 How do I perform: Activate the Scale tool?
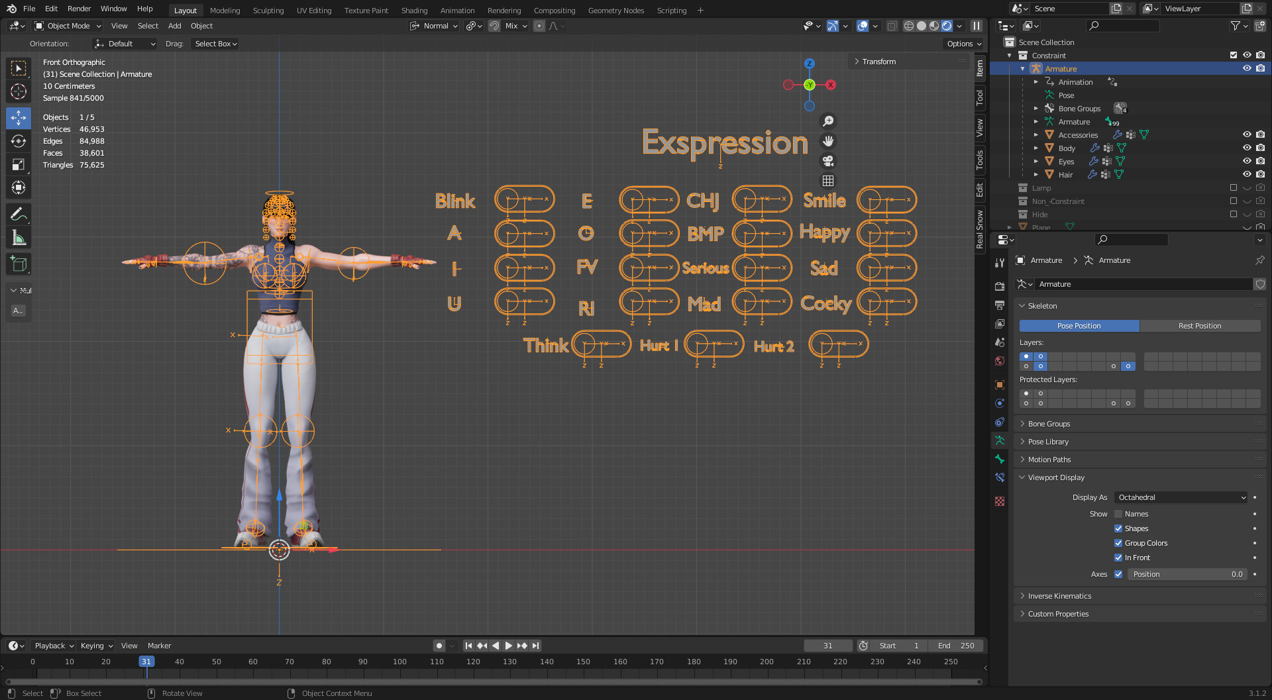(x=19, y=164)
